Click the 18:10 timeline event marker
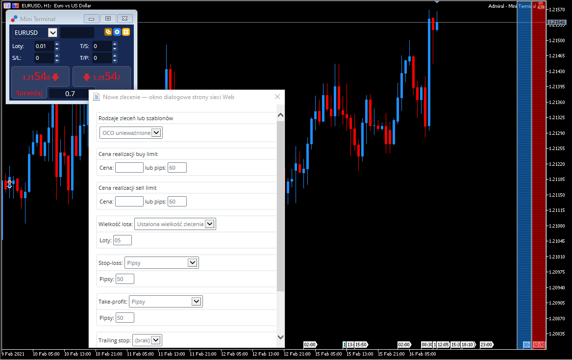The width and height of the screenshot is (572, 360). pos(469,345)
